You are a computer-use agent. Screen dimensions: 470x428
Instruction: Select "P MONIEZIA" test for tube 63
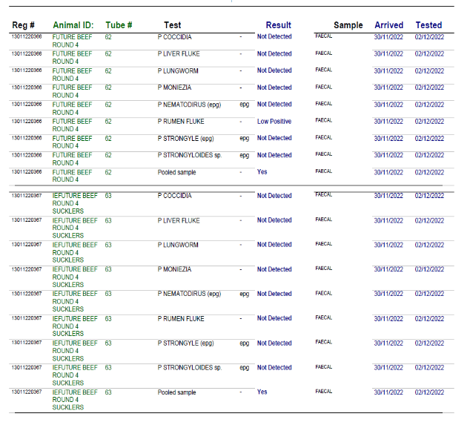click(x=174, y=269)
